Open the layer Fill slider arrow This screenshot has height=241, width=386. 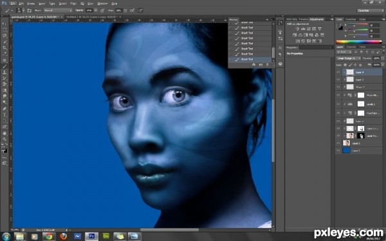(x=382, y=65)
